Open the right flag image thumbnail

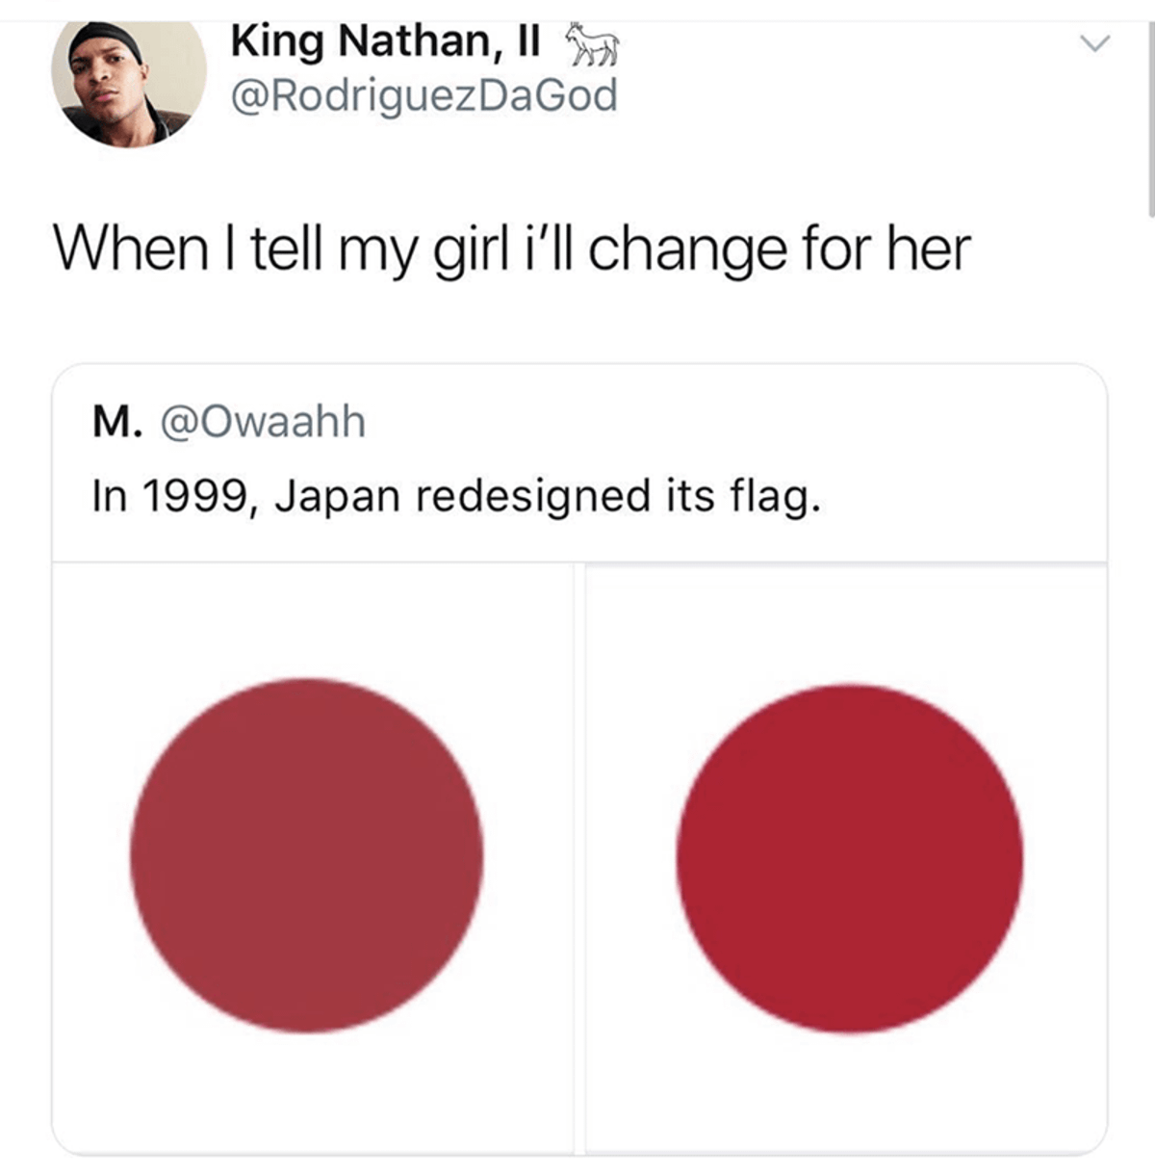pyautogui.click(x=846, y=857)
